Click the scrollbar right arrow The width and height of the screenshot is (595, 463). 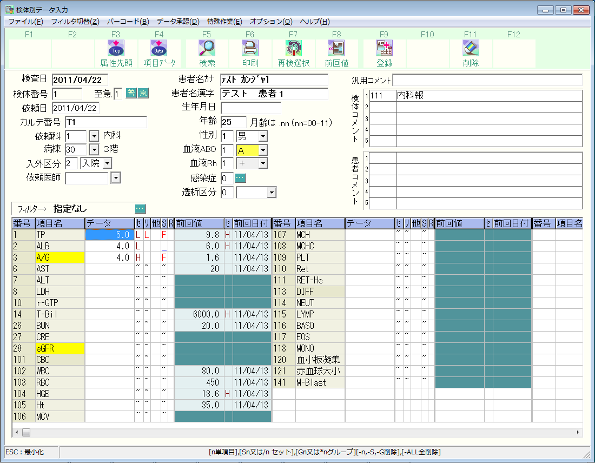(x=578, y=432)
